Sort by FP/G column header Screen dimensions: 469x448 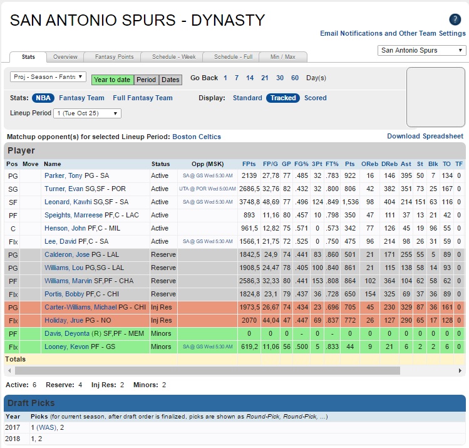(x=271, y=164)
